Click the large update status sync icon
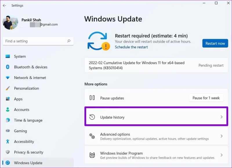The image size is (232, 168). (x=99, y=41)
